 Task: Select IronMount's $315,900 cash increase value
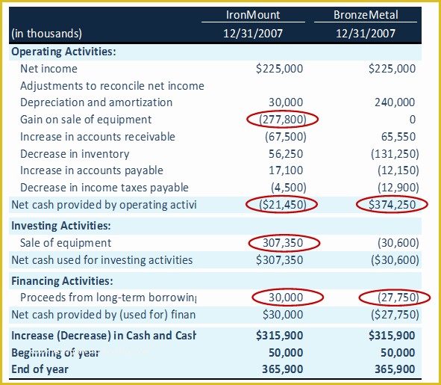point(279,336)
